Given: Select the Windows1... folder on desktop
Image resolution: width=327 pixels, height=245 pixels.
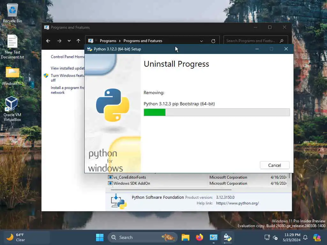Looking at the screenshot, I should pos(12,76).
